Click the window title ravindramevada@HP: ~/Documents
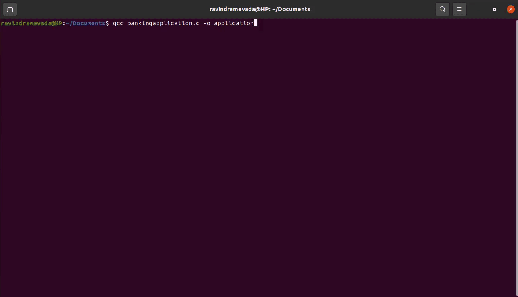This screenshot has width=518, height=297. pos(260,9)
